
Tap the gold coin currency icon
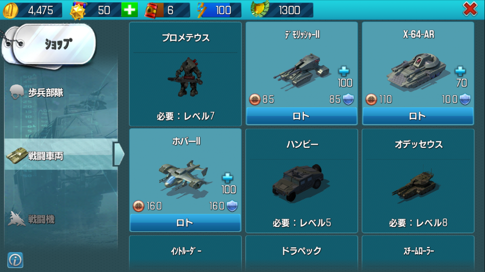[x=11, y=10]
